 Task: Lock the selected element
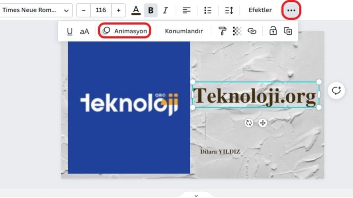click(273, 31)
